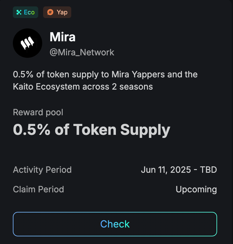233x244 pixels.
Task: Click the Reward pool label
Action: (38, 112)
